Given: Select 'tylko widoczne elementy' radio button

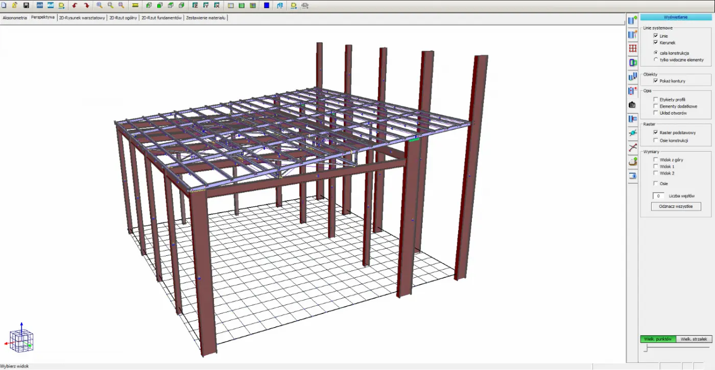Looking at the screenshot, I should coord(655,60).
